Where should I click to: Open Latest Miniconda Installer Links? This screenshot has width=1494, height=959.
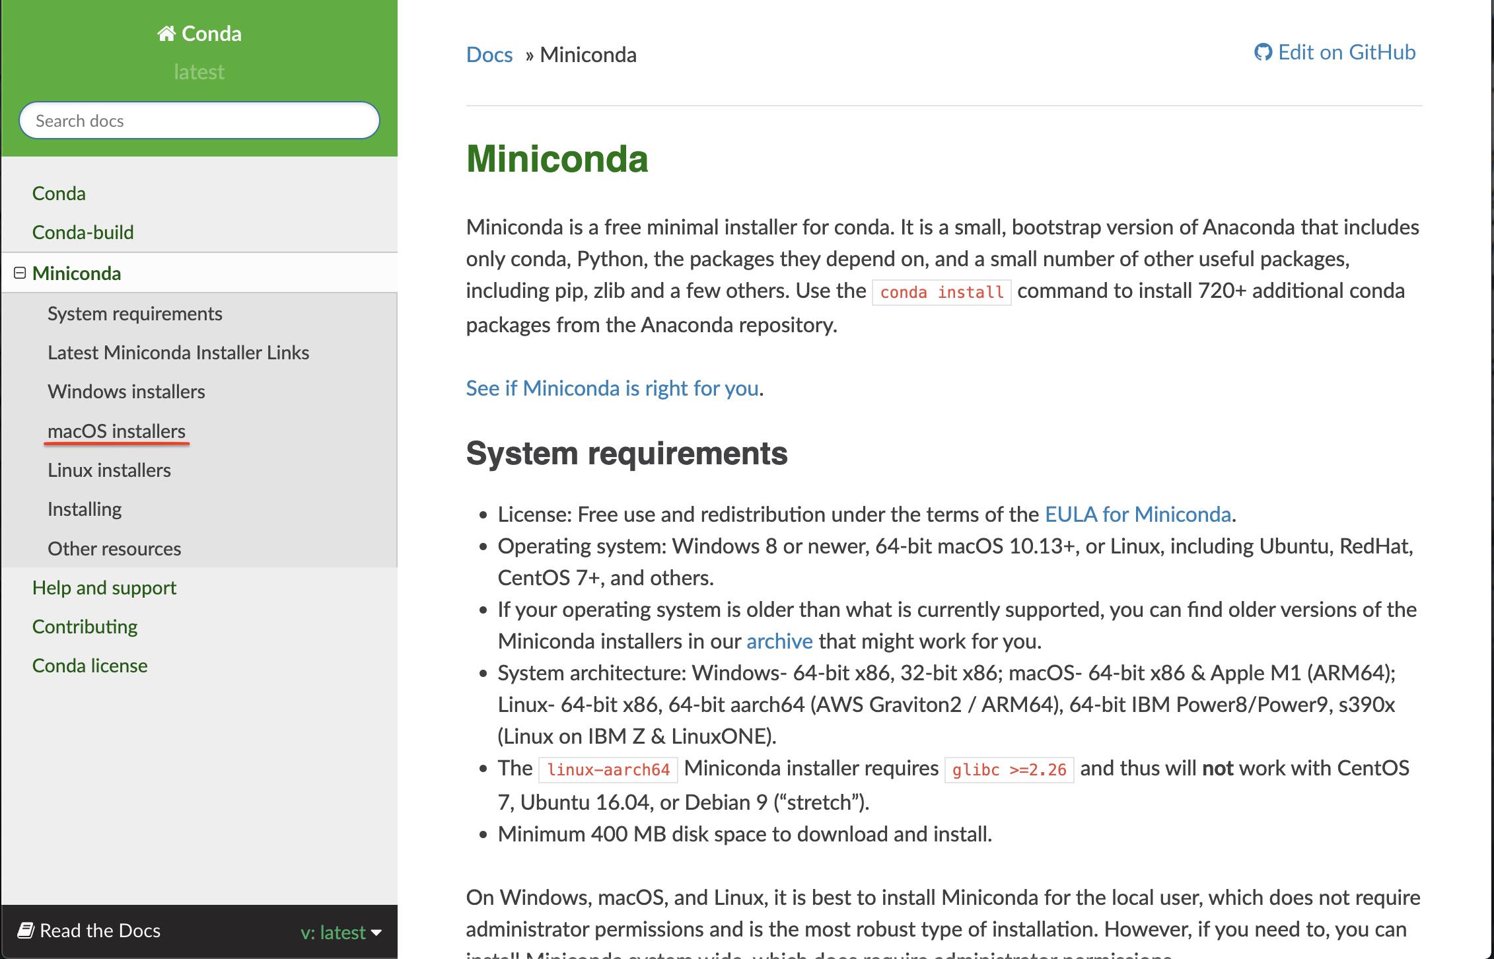click(x=178, y=352)
